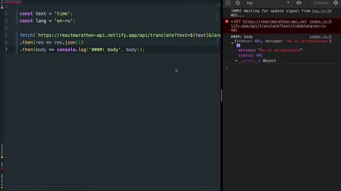Click line number 5 in the gutter
The height and width of the screenshot is (191, 341).
pos(6,35)
